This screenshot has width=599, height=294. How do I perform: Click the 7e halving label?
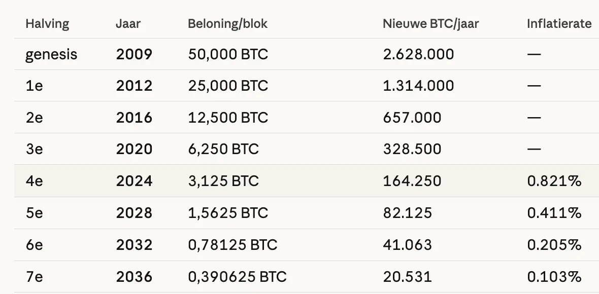point(34,277)
